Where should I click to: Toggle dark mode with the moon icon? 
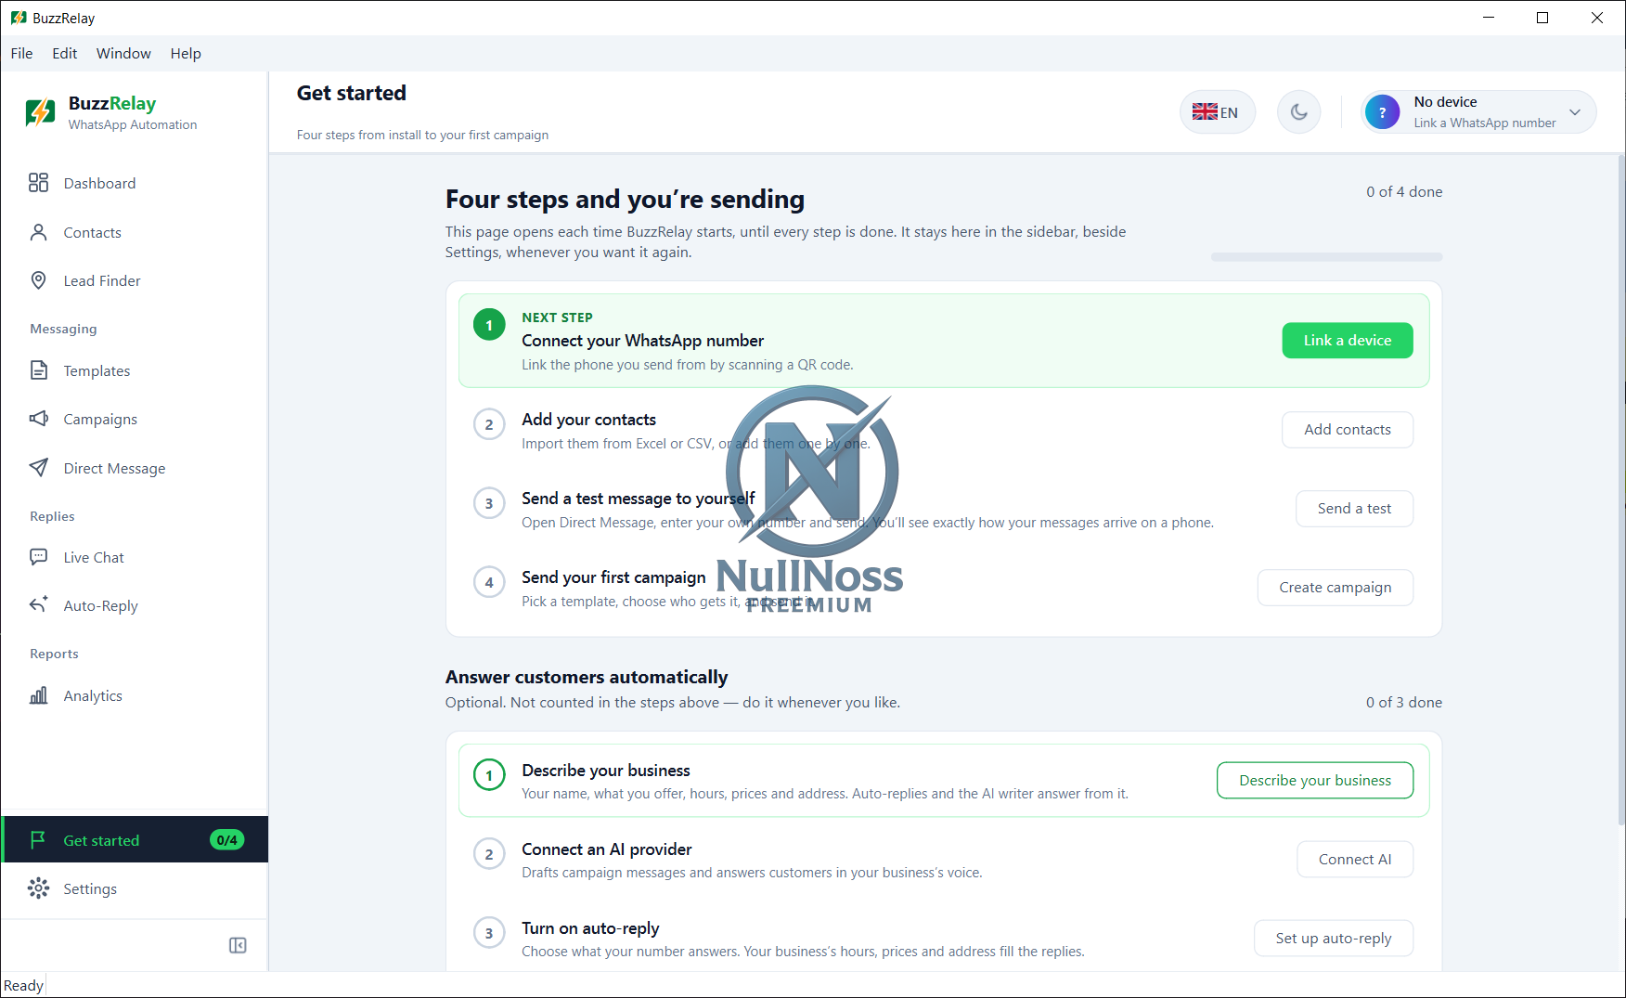tap(1298, 112)
